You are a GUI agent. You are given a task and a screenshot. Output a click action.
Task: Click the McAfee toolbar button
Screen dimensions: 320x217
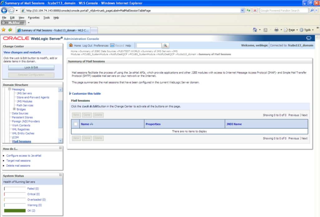(x=13, y=23)
